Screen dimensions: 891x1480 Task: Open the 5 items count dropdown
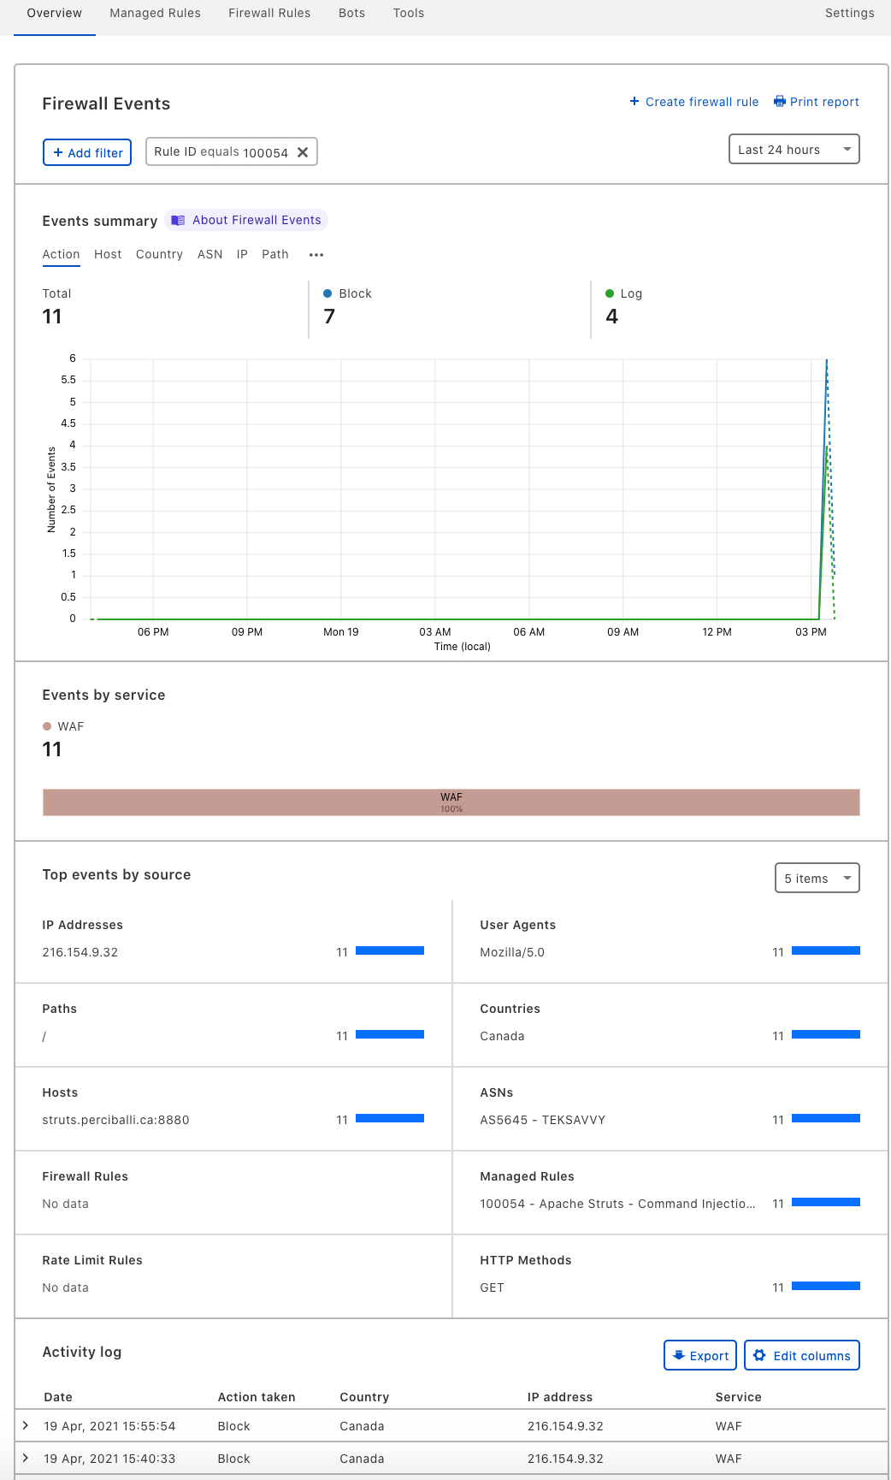817,879
